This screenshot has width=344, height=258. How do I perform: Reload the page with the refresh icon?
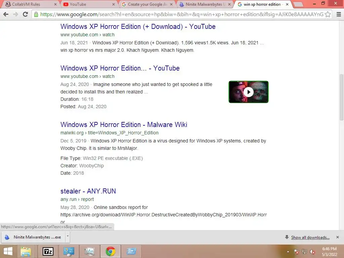(25, 14)
